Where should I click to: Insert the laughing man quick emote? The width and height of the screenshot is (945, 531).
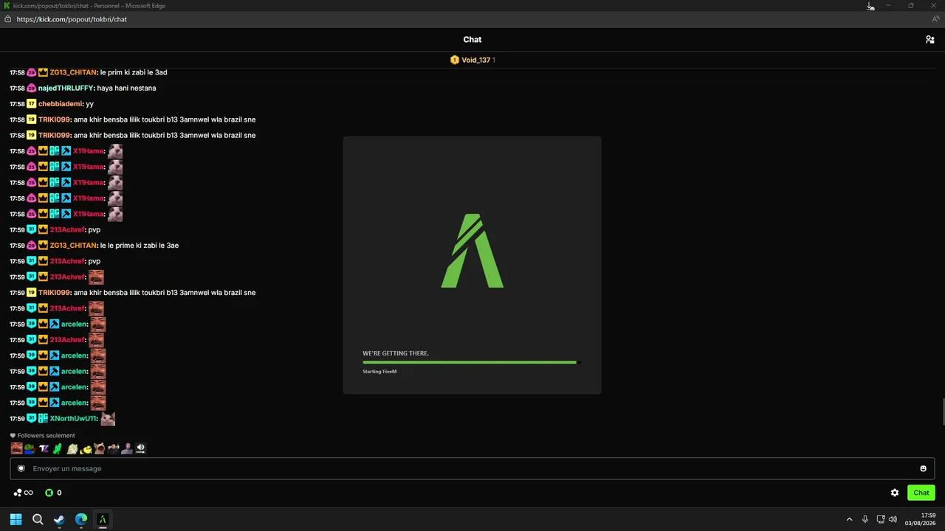pos(16,448)
